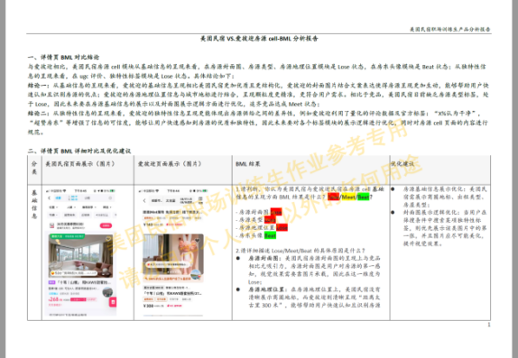518x358 pixels.
Task: Click pink floating button in Meituan screenshot
Action: tap(113, 302)
